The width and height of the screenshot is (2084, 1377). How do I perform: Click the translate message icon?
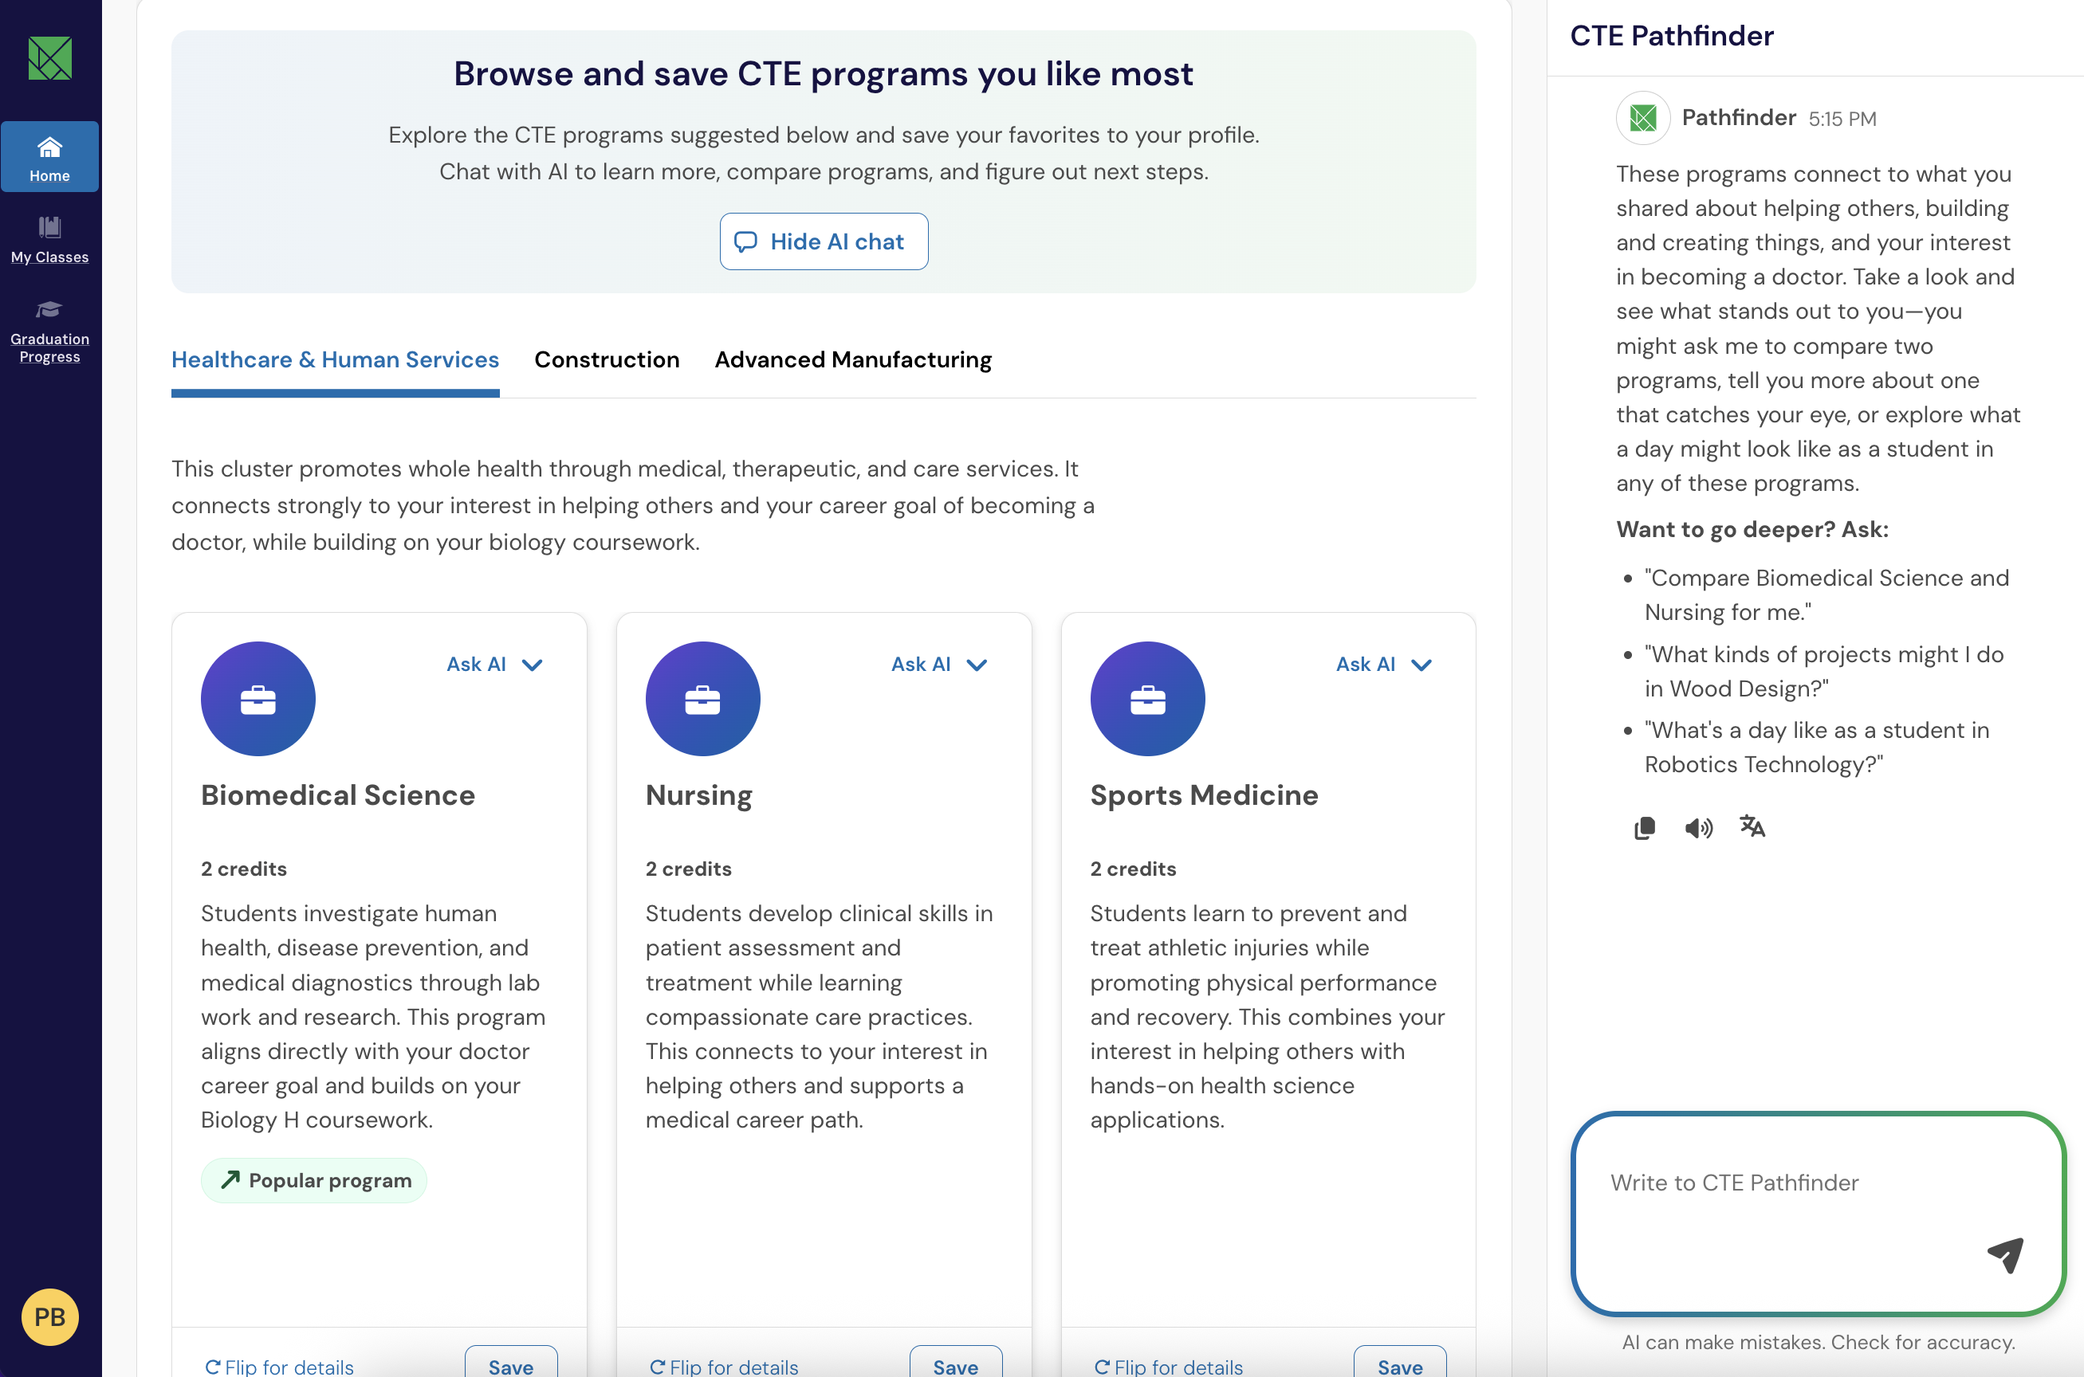[1752, 826]
